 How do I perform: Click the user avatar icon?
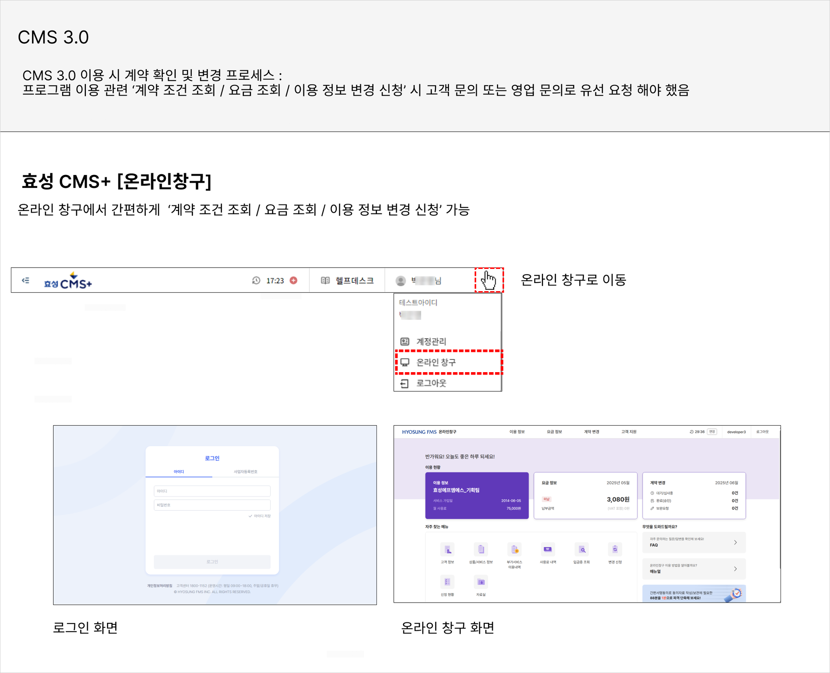point(400,281)
